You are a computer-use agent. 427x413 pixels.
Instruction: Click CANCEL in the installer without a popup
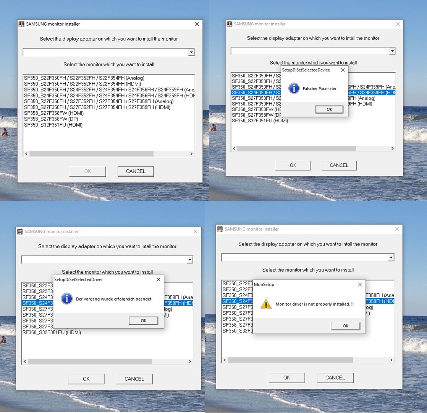pos(136,171)
